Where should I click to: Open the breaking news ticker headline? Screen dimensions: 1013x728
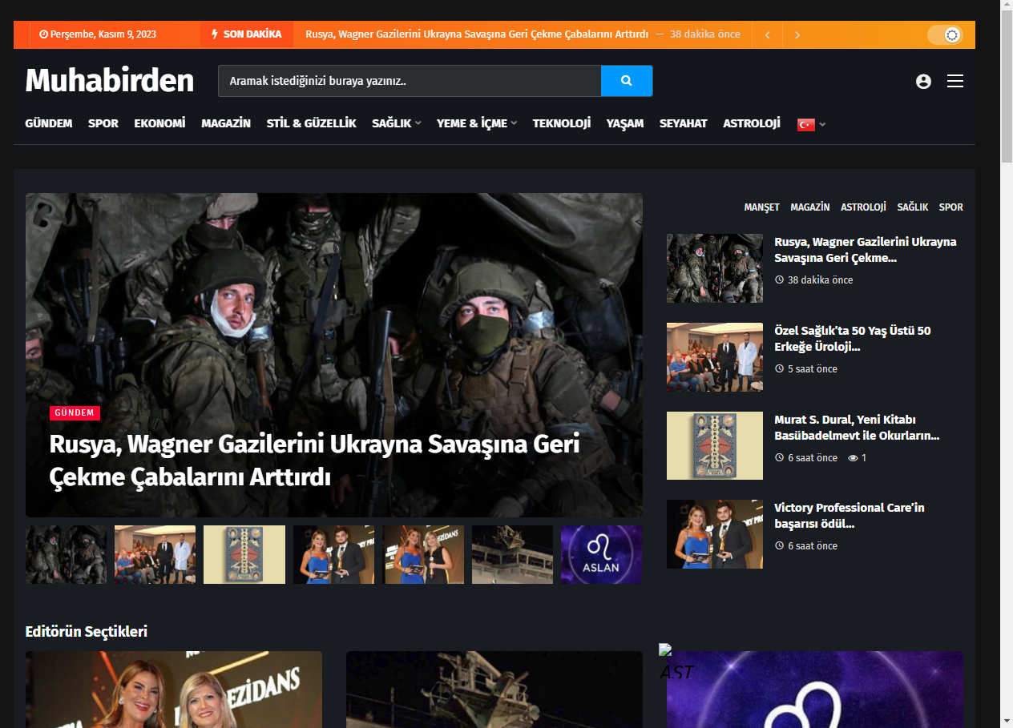[x=477, y=34]
